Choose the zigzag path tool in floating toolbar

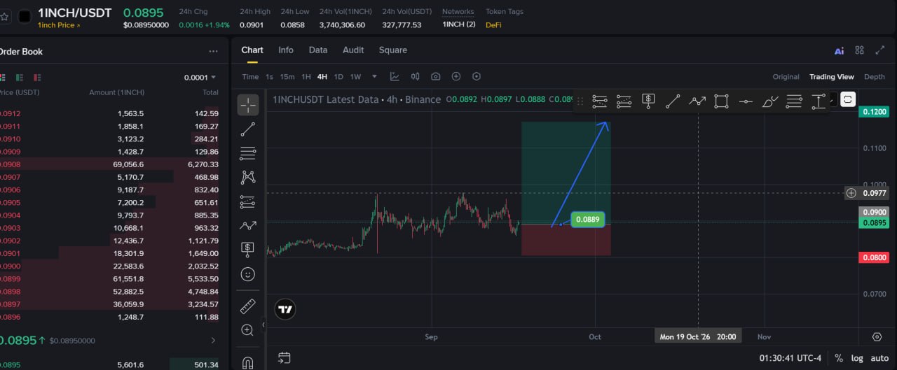[697, 101]
